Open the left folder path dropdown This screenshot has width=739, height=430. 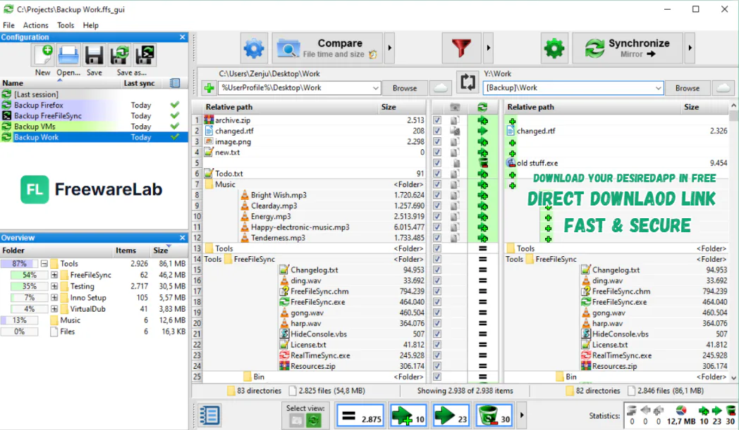coord(375,87)
